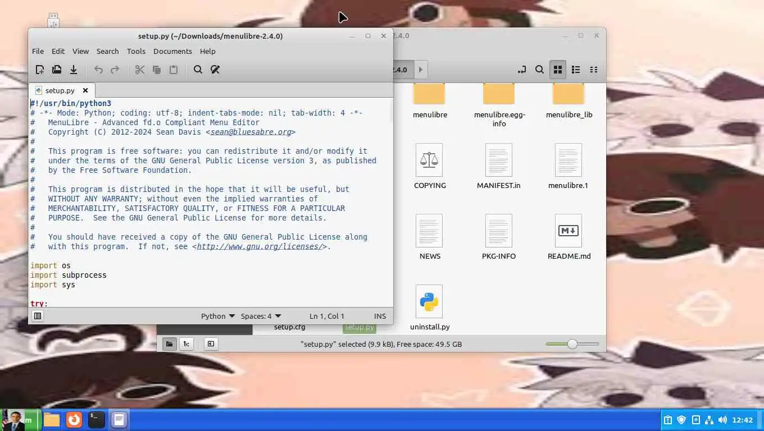Open the Mint start menu
This screenshot has height=431, width=764.
tap(20, 420)
